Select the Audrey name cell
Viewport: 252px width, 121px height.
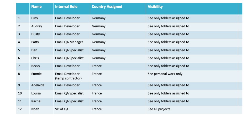coord(36,26)
